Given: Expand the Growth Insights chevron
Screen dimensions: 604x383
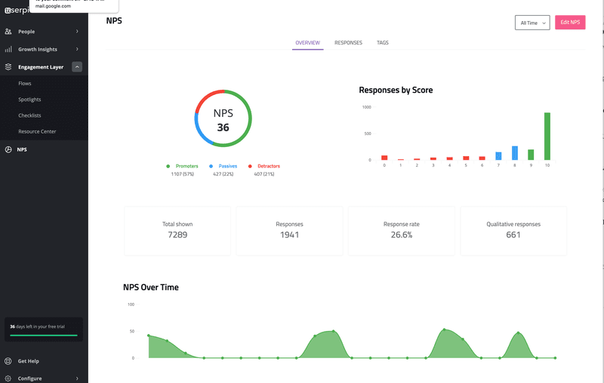Looking at the screenshot, I should click(77, 49).
